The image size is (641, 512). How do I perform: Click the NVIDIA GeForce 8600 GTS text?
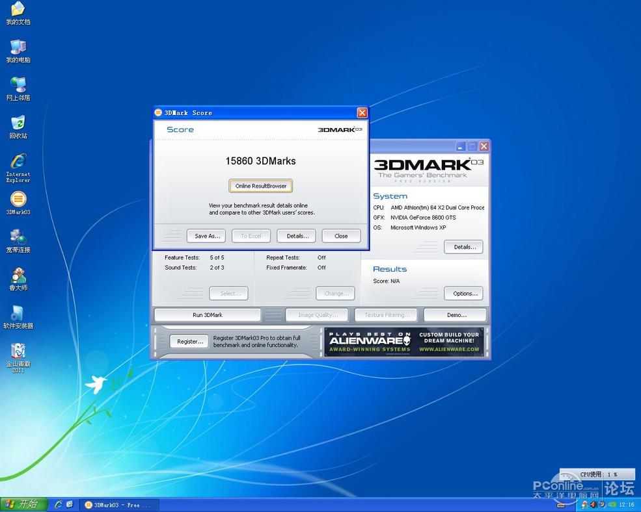423,218
